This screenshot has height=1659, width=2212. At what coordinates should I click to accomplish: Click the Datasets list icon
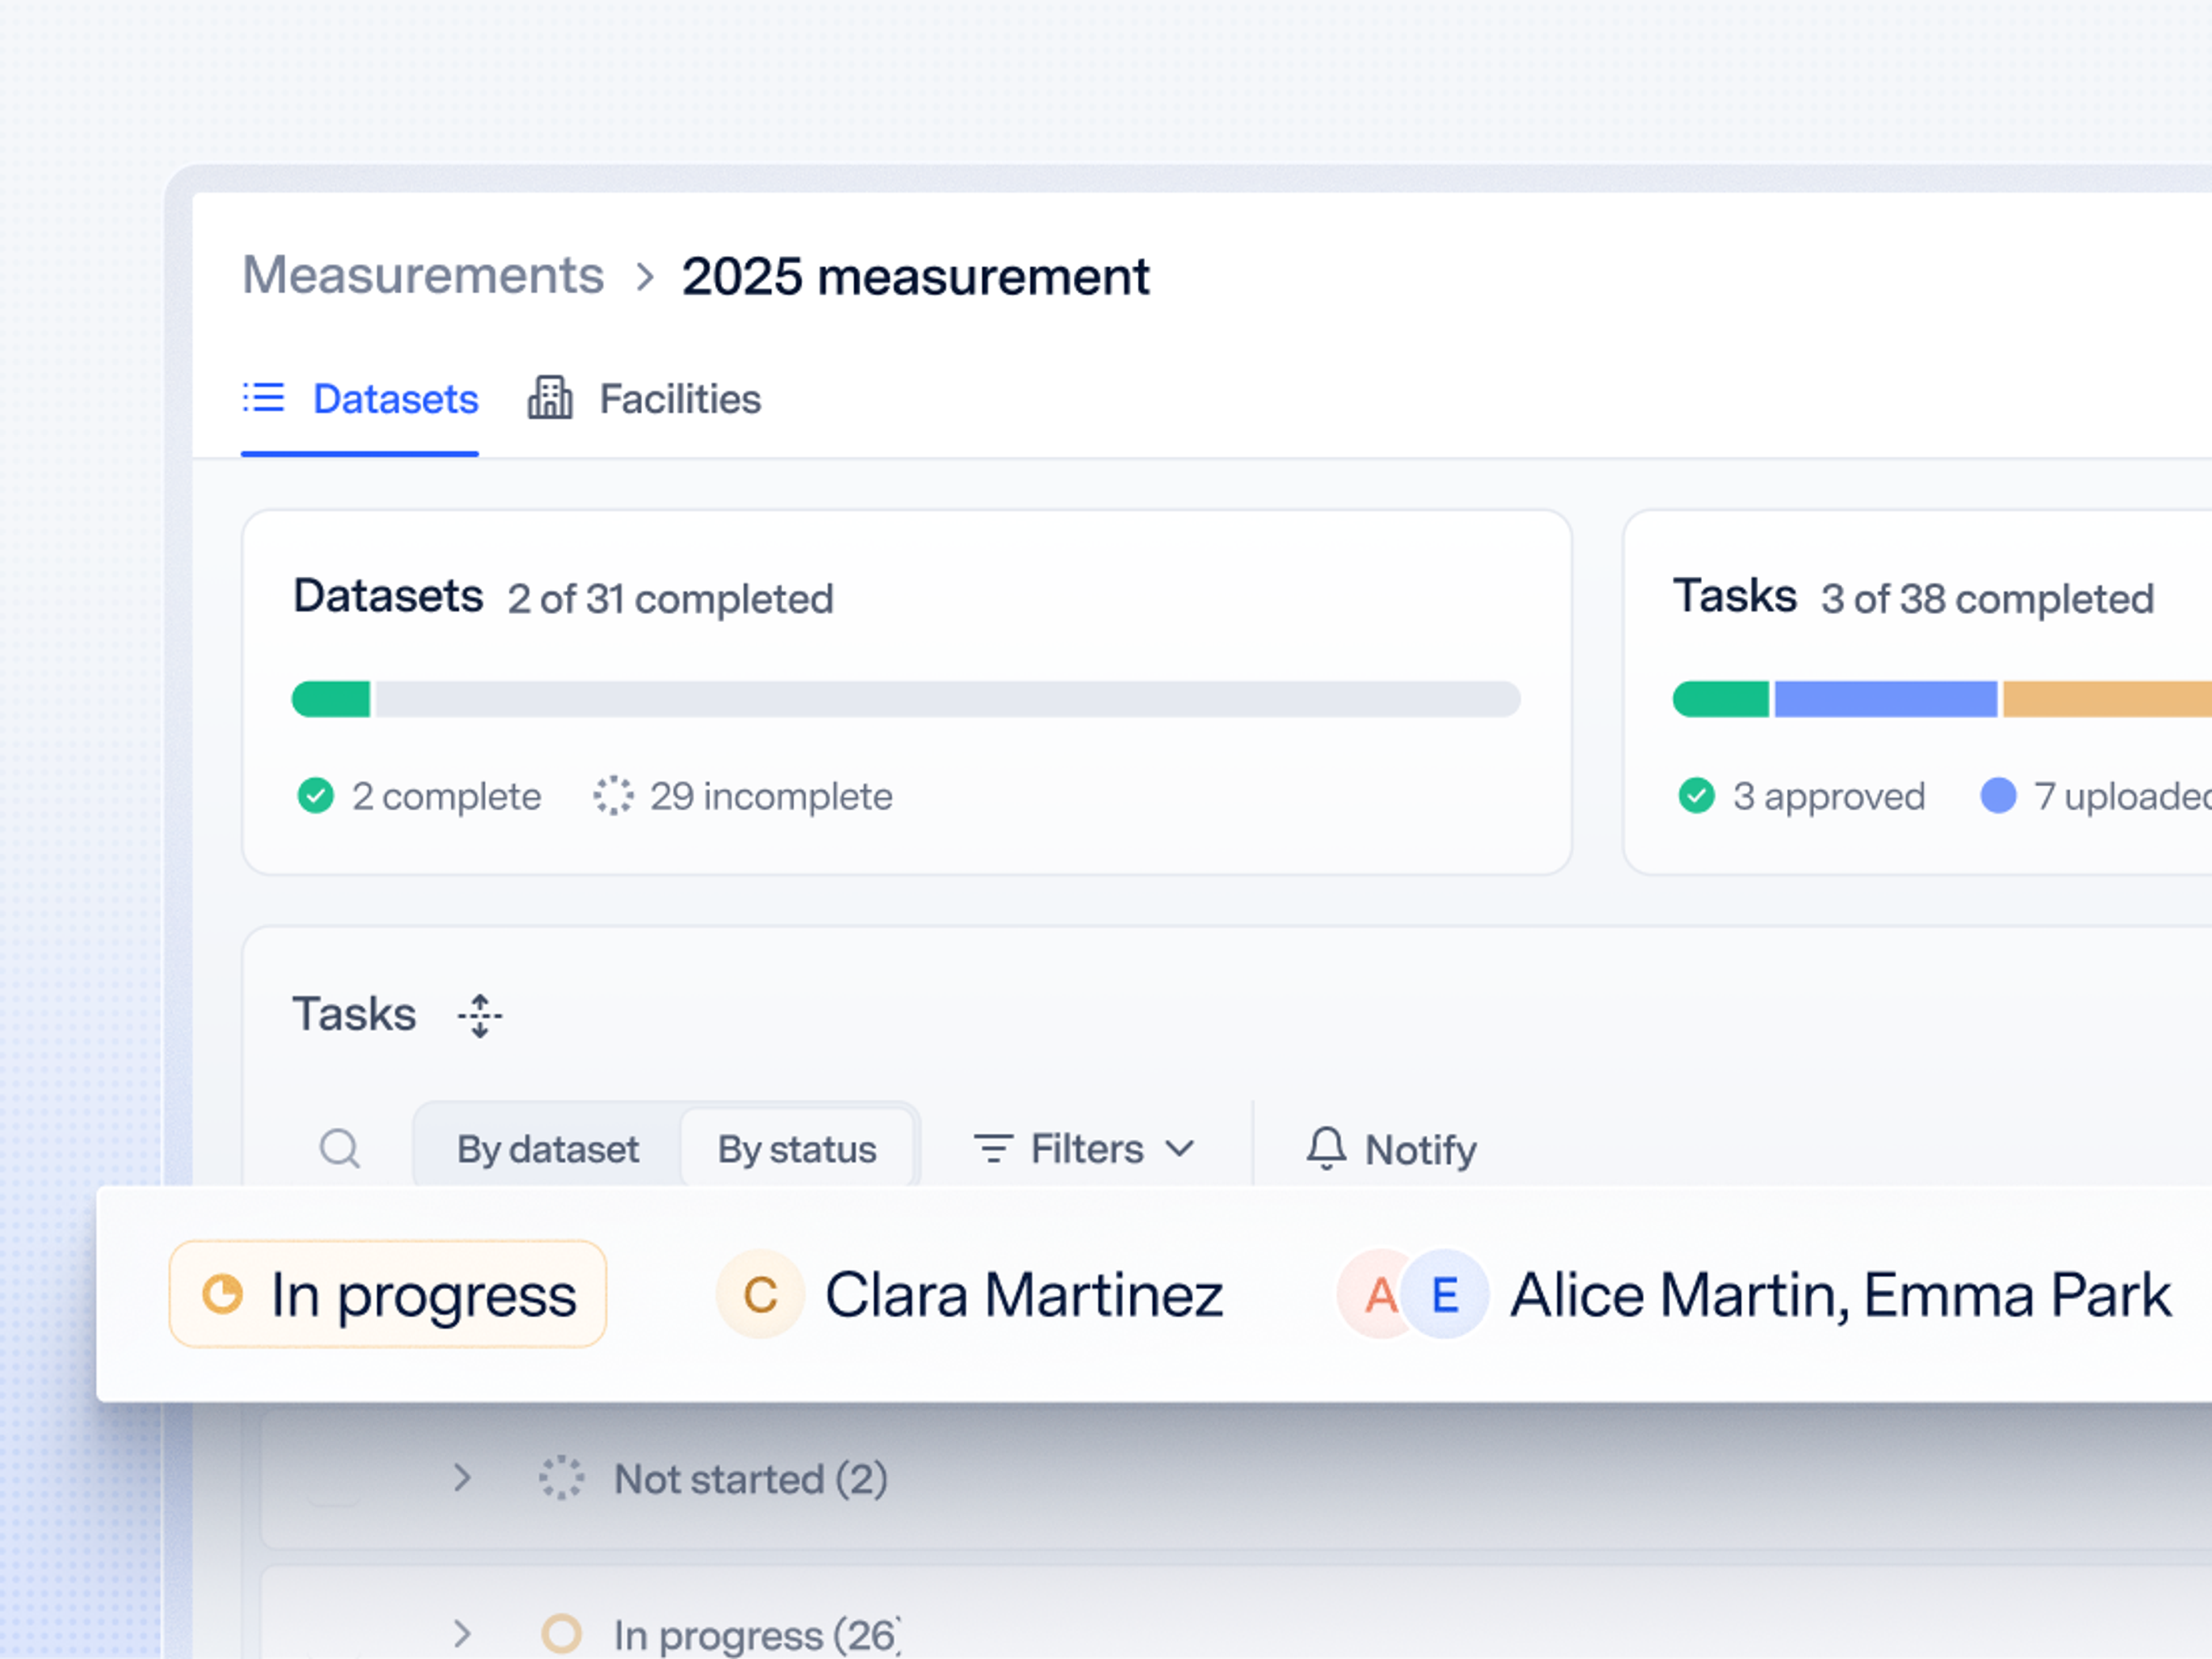264,397
